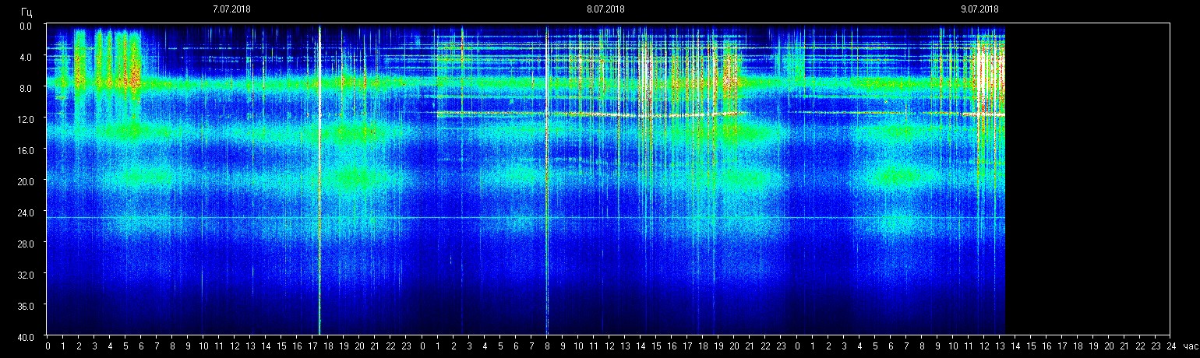Click the hour 24 tick label

click(1170, 346)
